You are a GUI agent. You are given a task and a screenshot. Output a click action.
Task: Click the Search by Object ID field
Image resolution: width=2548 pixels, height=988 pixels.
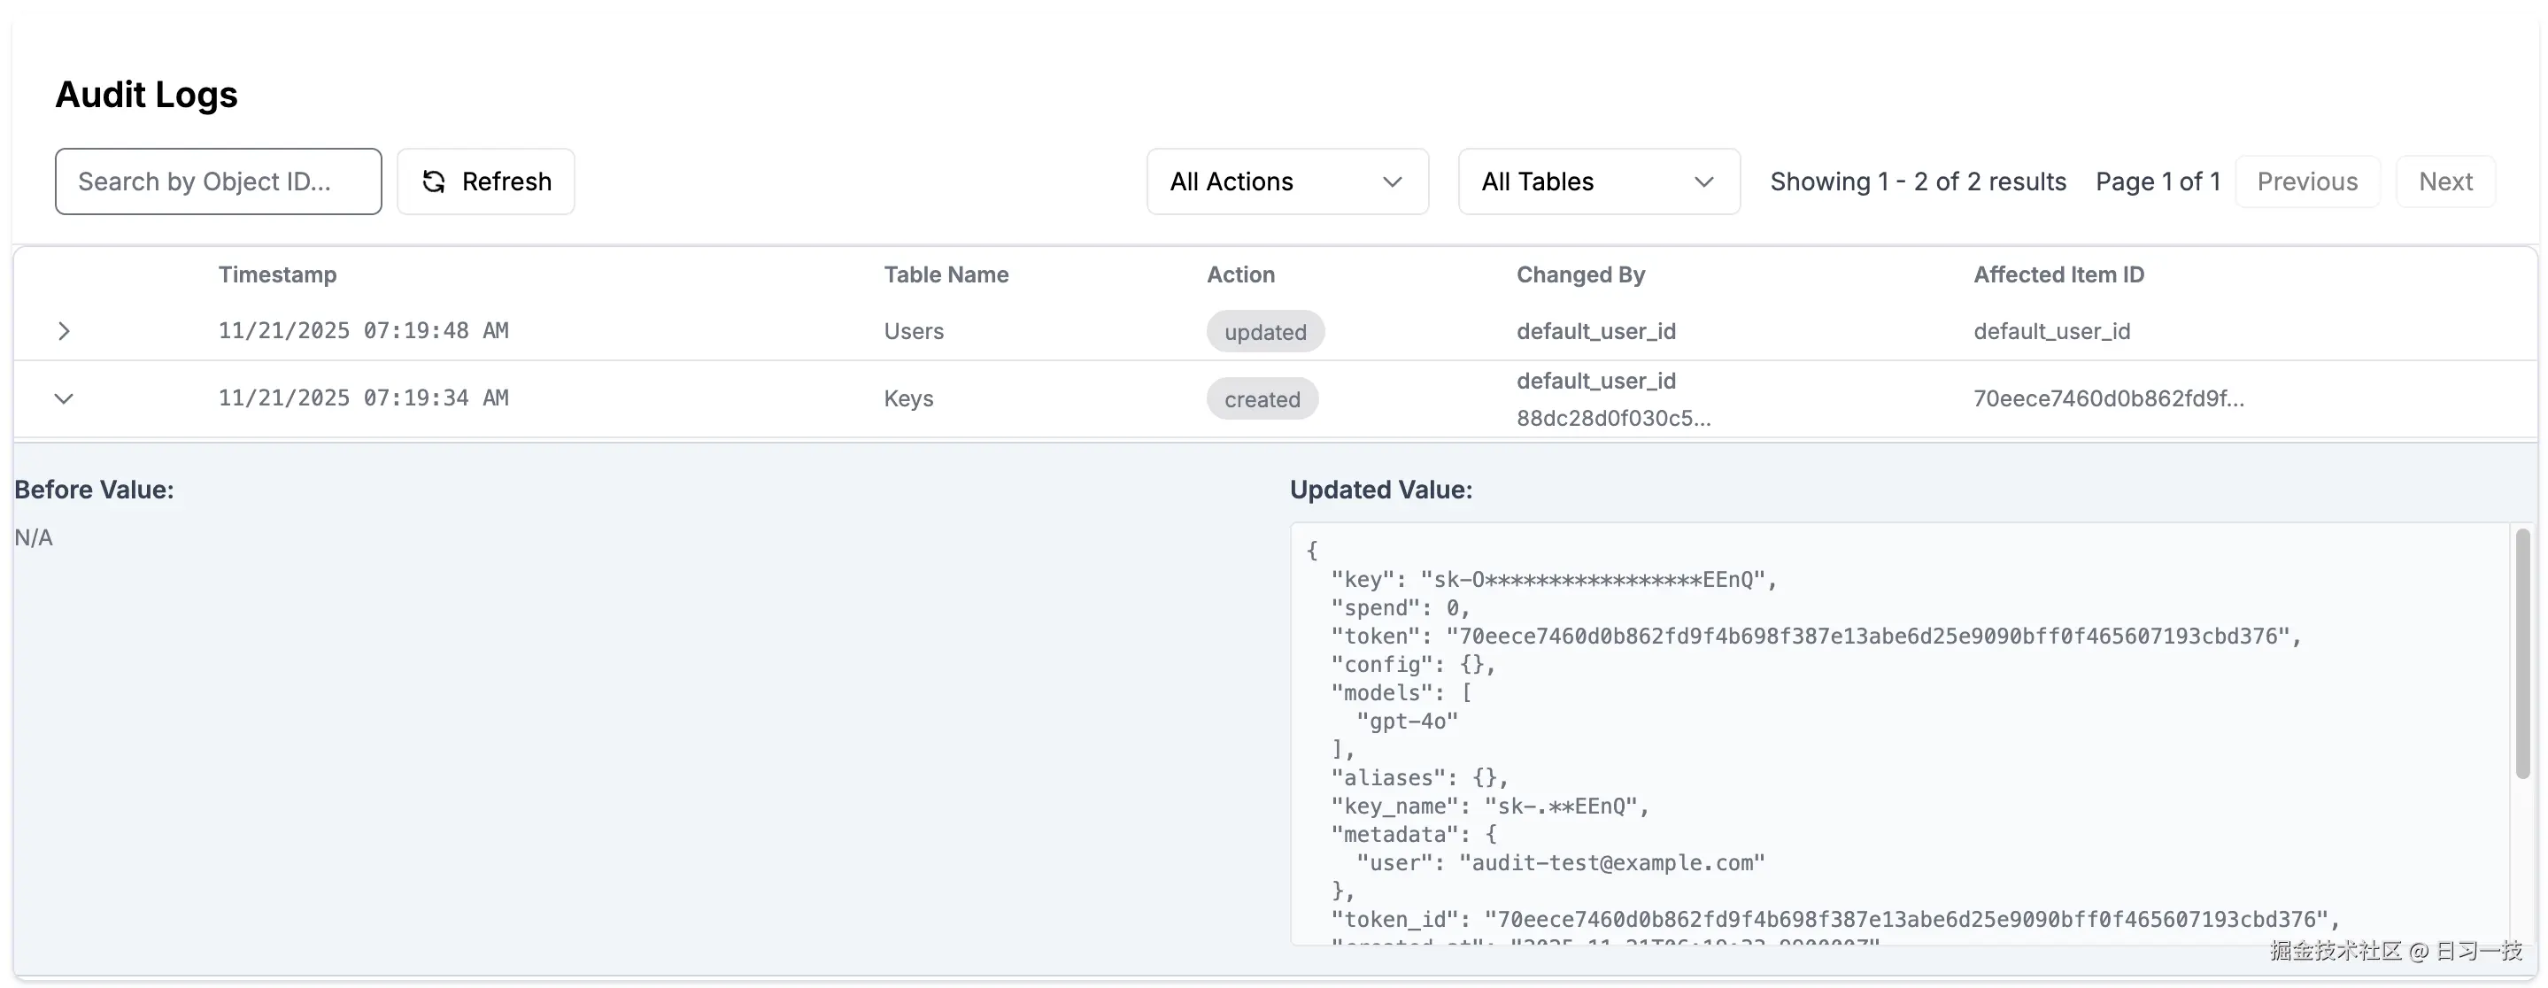[218, 181]
